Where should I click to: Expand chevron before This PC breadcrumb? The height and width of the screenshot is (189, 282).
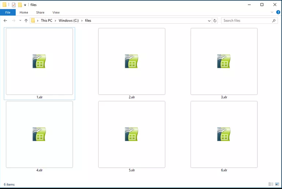[x=37, y=21]
